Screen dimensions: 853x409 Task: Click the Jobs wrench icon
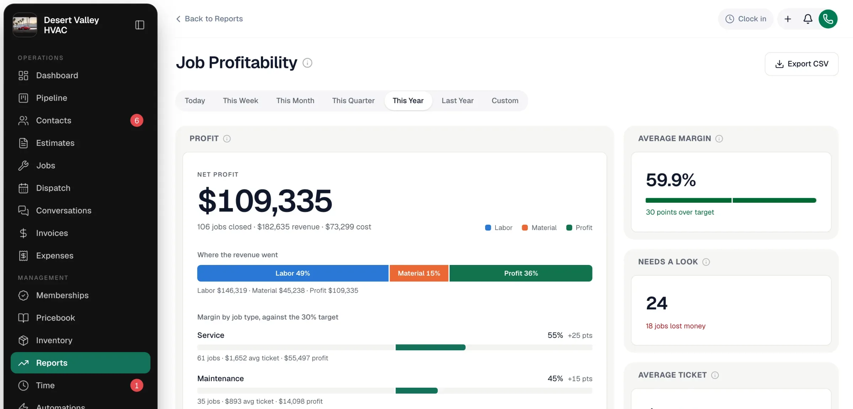[x=23, y=165]
